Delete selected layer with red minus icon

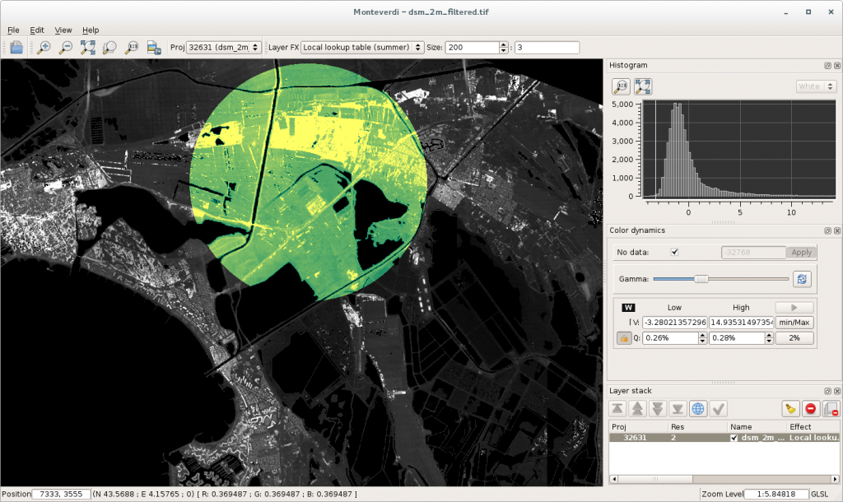(810, 408)
